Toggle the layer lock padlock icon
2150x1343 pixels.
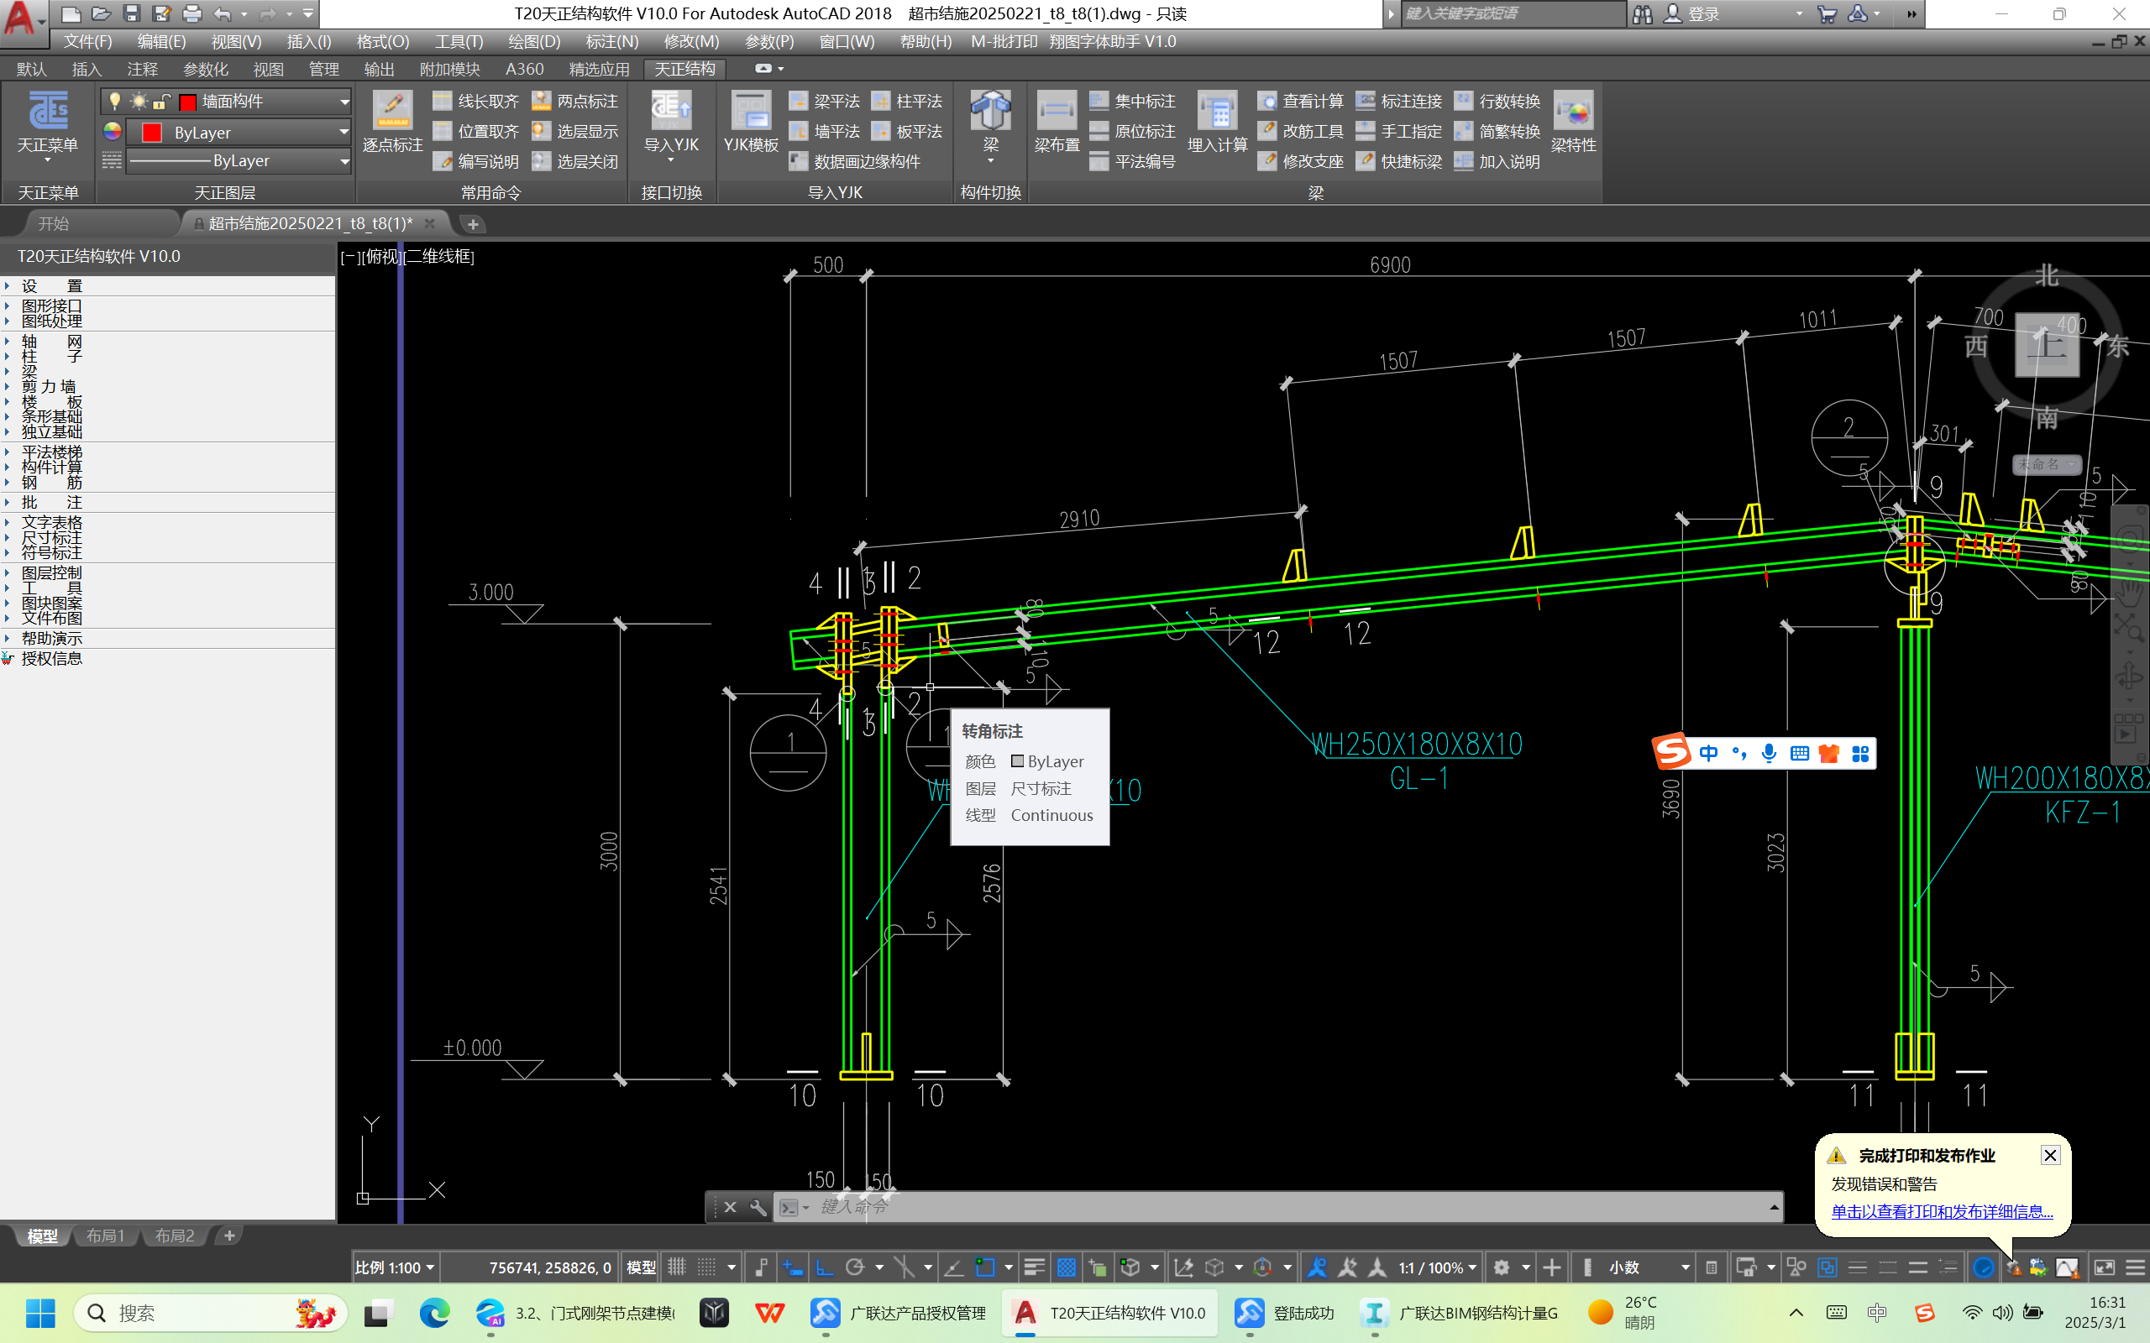[x=162, y=101]
